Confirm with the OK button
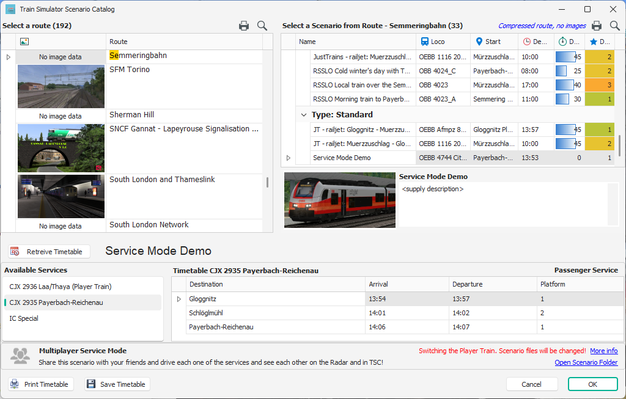 pyautogui.click(x=592, y=384)
